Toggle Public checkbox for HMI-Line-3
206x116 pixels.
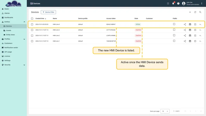tap(174, 30)
